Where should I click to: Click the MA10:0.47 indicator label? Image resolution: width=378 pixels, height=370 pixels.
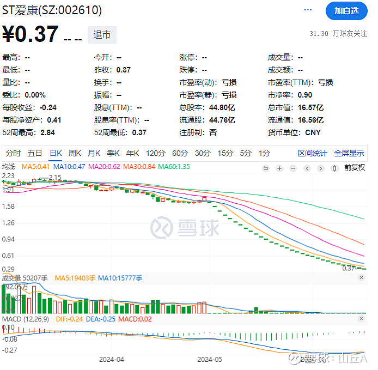(69, 167)
